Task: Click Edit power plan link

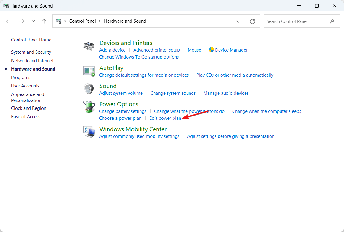Action: [x=165, y=118]
